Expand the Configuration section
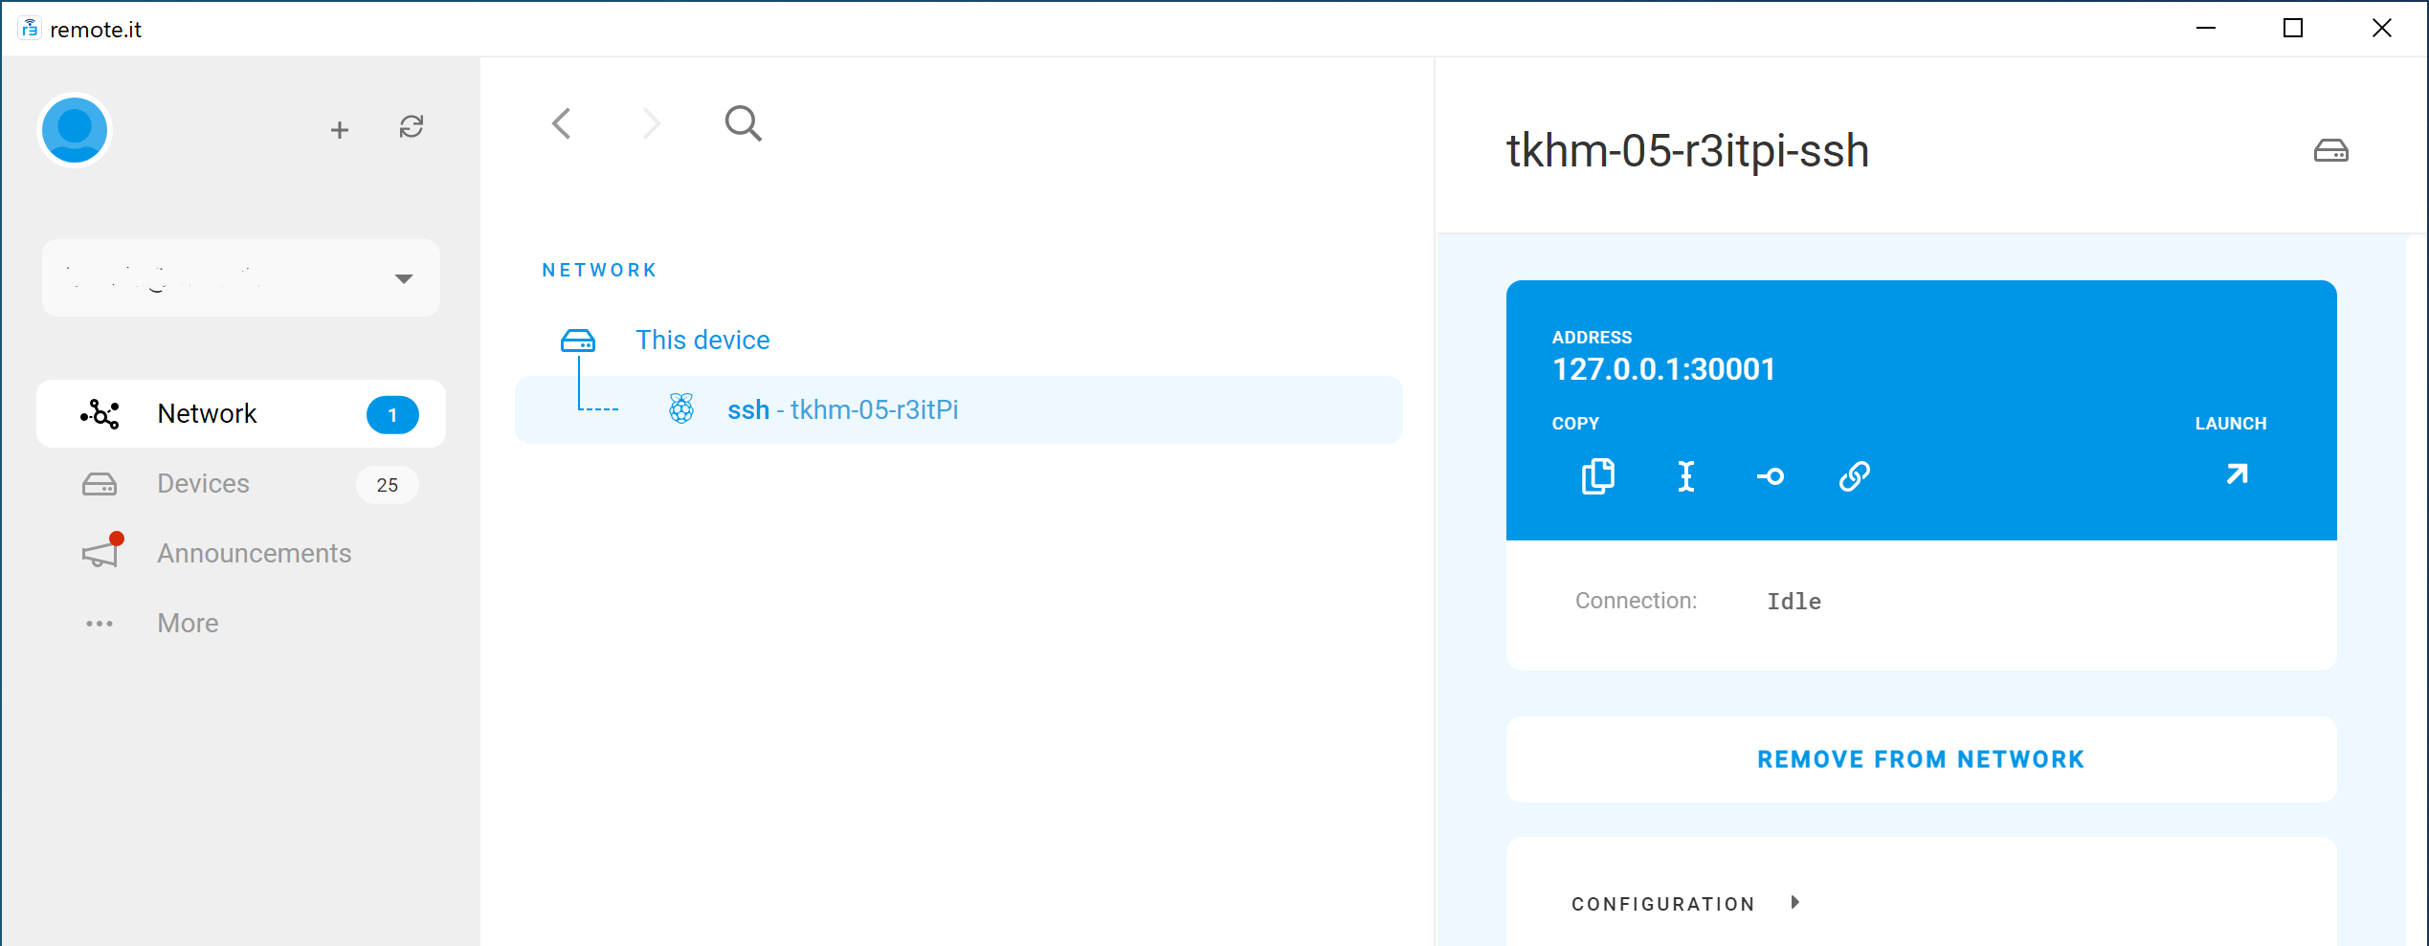This screenshot has width=2429, height=946. click(x=1686, y=904)
